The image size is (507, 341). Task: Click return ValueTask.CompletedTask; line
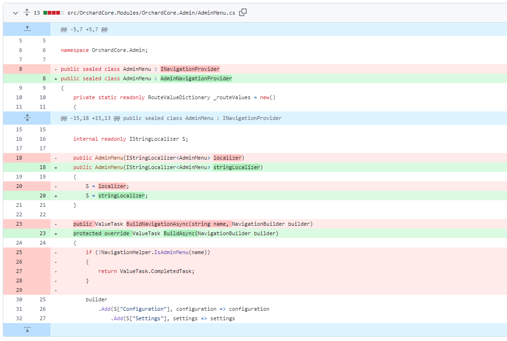[146, 271]
